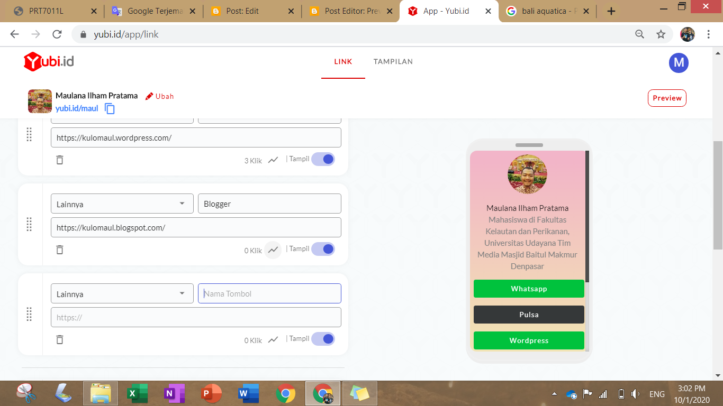Screen dimensions: 723x406
Task: Click the Preview button
Action: point(667,98)
